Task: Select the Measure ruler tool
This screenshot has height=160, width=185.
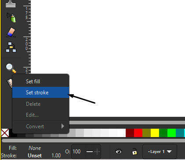Action: click(10, 83)
